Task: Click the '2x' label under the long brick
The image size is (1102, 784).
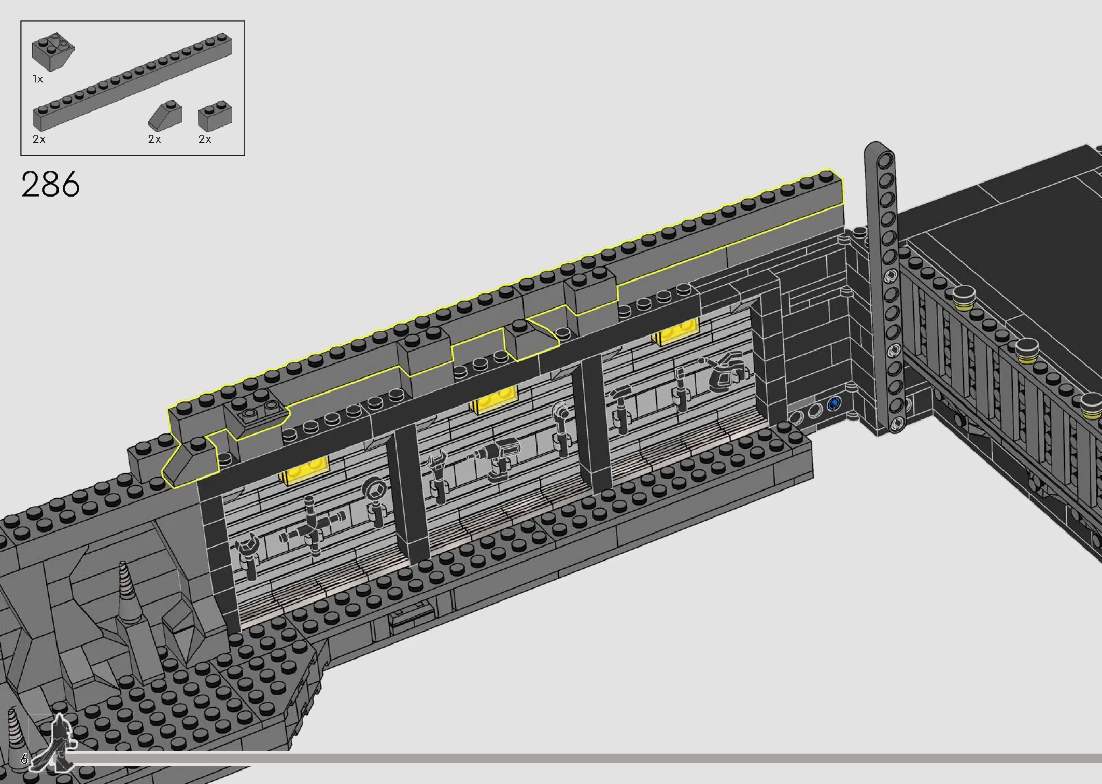Action: 39,139
